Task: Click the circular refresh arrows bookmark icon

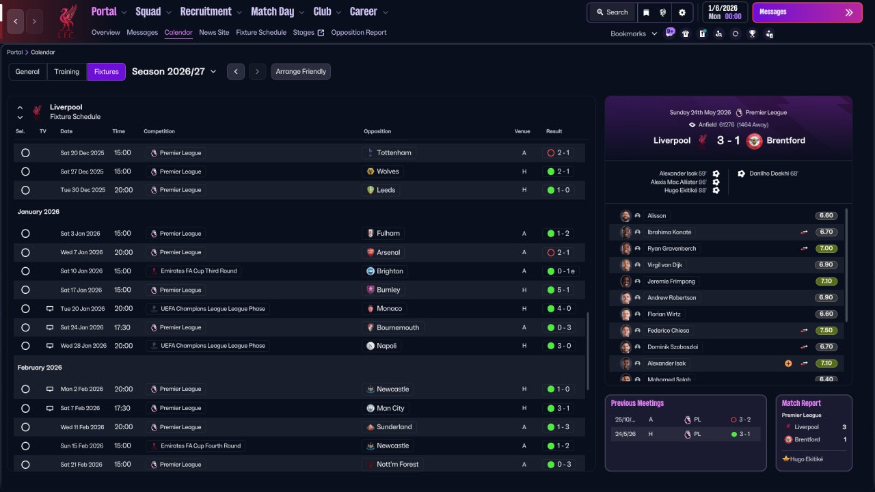Action: (x=735, y=33)
